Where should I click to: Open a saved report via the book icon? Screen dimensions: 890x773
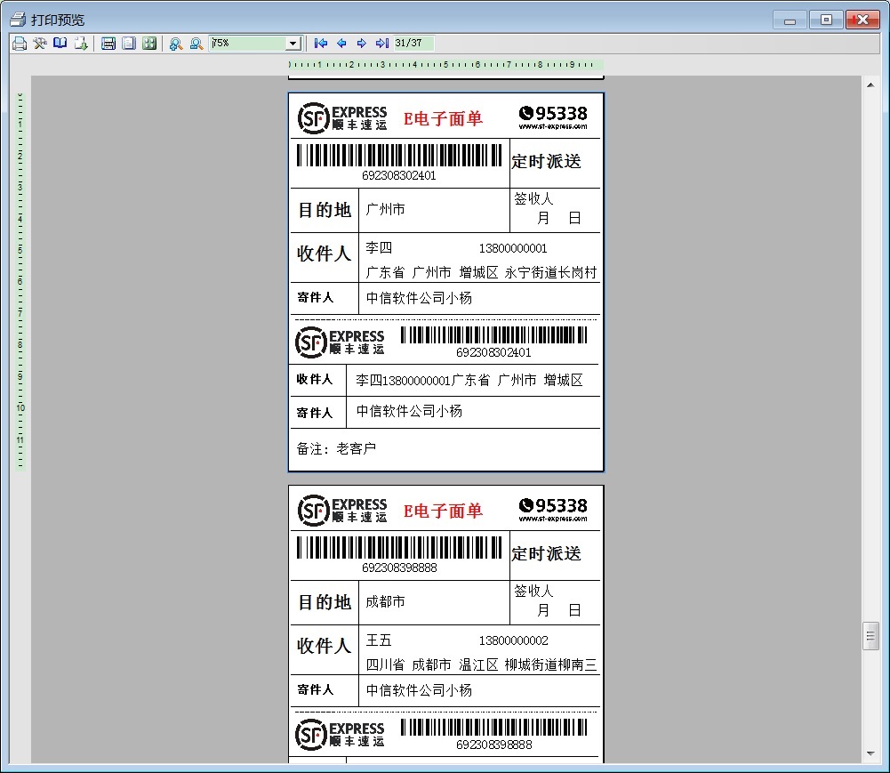(60, 43)
